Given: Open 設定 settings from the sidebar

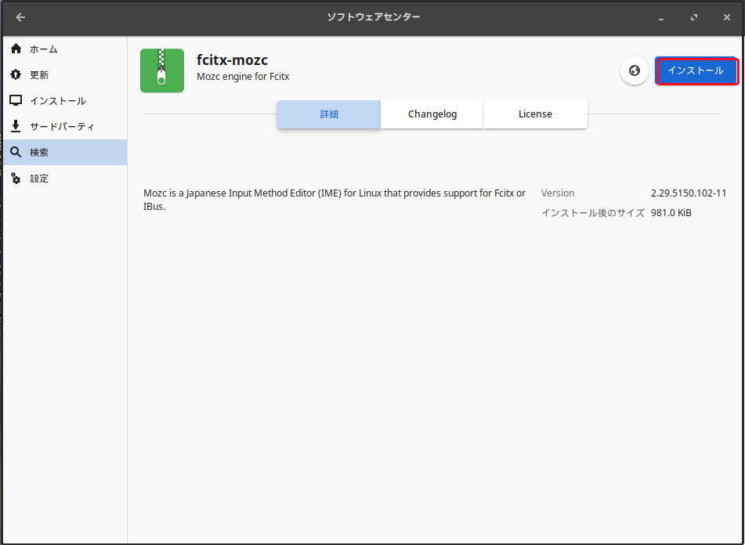Looking at the screenshot, I should pyautogui.click(x=39, y=179).
